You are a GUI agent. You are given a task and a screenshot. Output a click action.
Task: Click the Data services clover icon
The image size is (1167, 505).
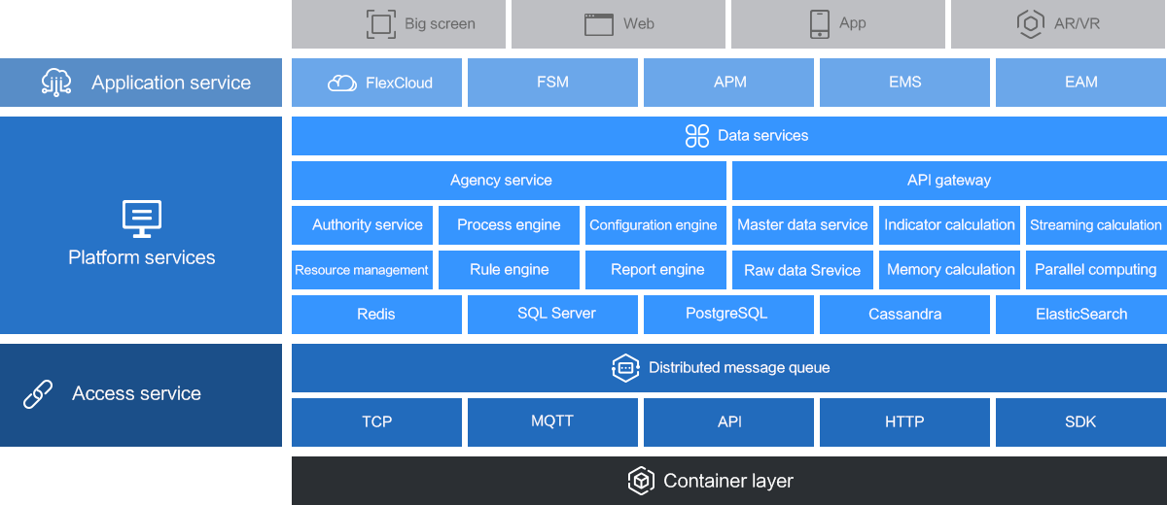pyautogui.click(x=697, y=136)
